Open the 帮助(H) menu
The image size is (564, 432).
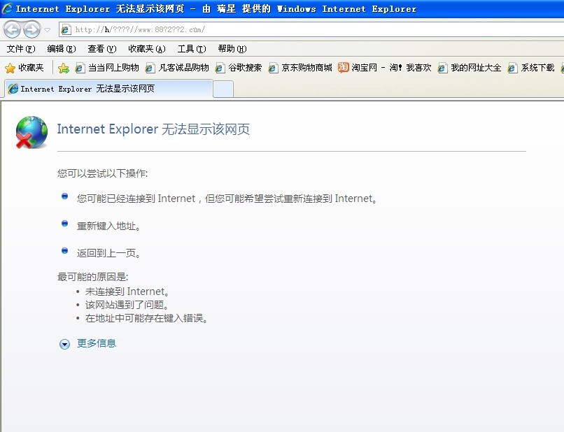tap(232, 49)
